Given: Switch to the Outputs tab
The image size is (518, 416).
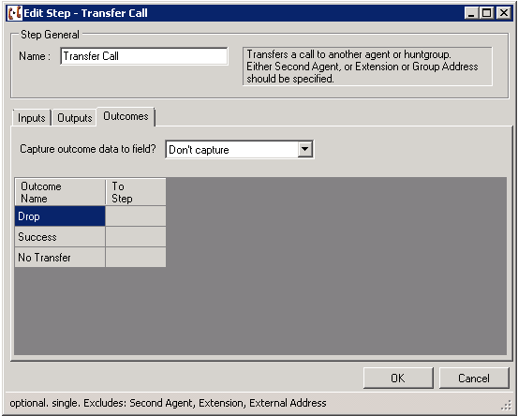Looking at the screenshot, I should pos(75,118).
